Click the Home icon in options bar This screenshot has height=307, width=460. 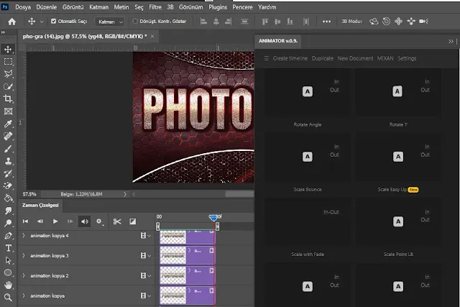(11, 22)
